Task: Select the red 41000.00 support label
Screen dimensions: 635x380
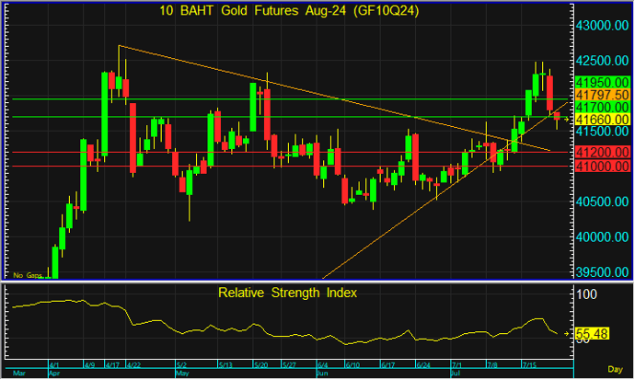Action: tap(600, 167)
